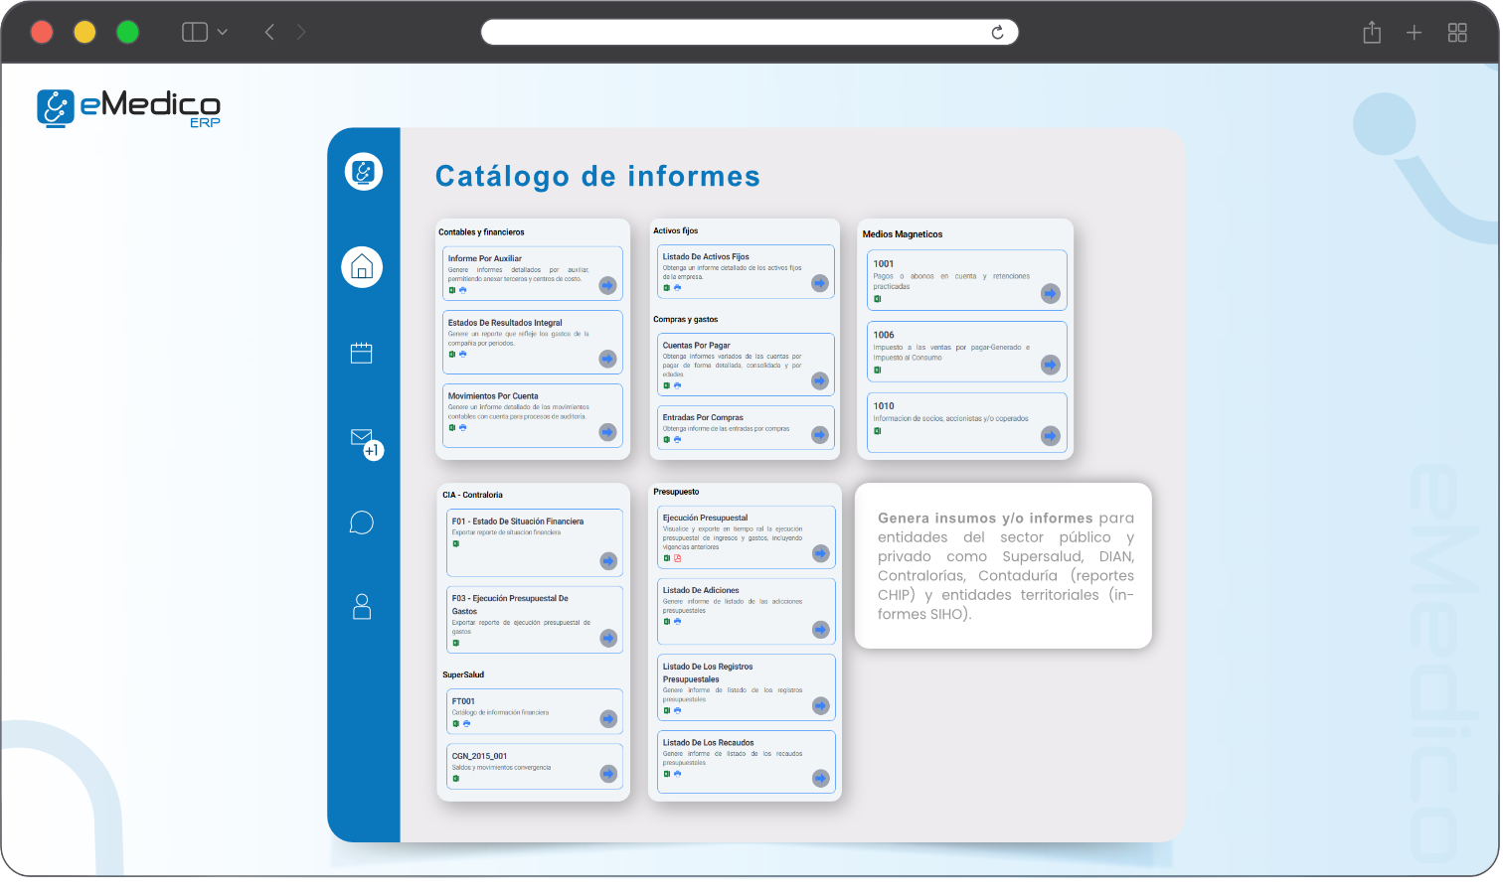
Task: Click the arrow on F03 Ejecución Presupuestal De Gastos
Action: tap(609, 638)
